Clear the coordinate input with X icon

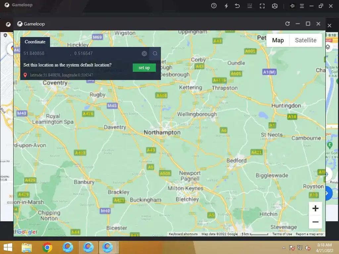pos(144,54)
